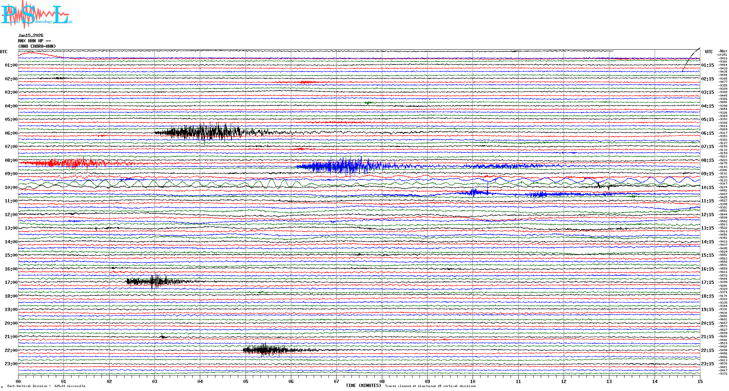Click the ANX HHN HP station text
Viewport: 729px width, 391px height.
coord(34,41)
